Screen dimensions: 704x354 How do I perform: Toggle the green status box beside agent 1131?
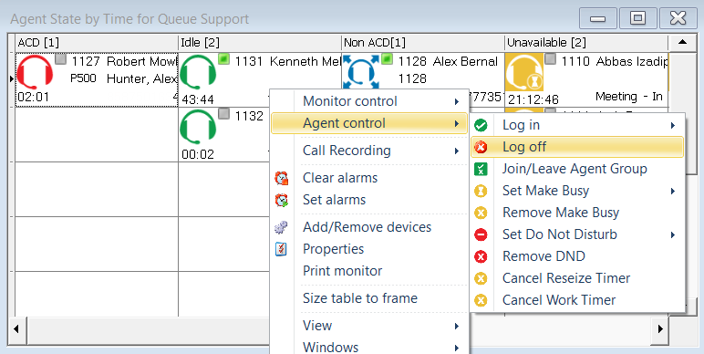[224, 59]
